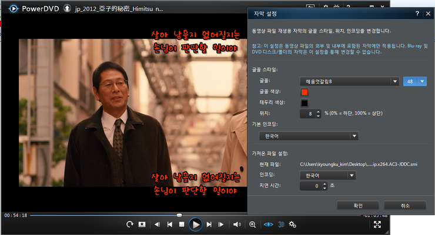This screenshot has height=235, width=435.
Task: Decrease the subtitle delay time
Action: [x=325, y=188]
